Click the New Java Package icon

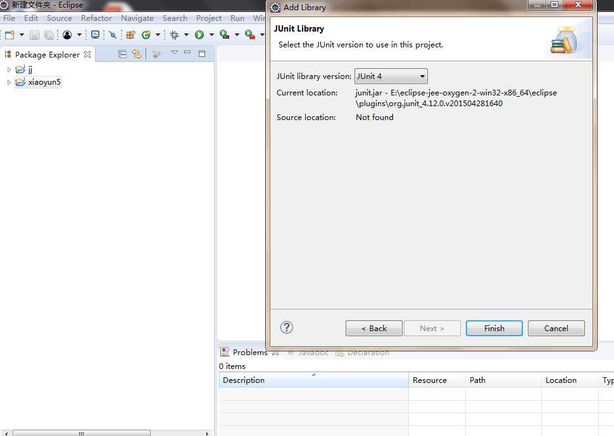coord(131,35)
